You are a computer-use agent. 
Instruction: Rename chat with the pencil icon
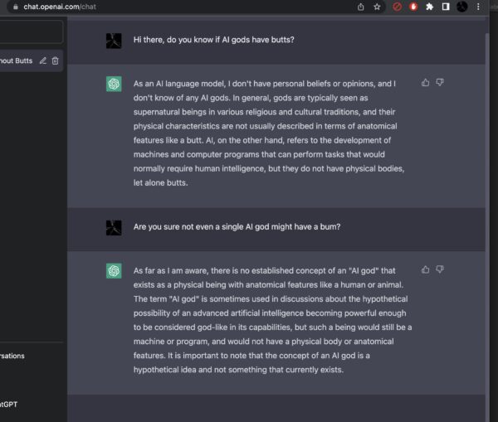43,61
